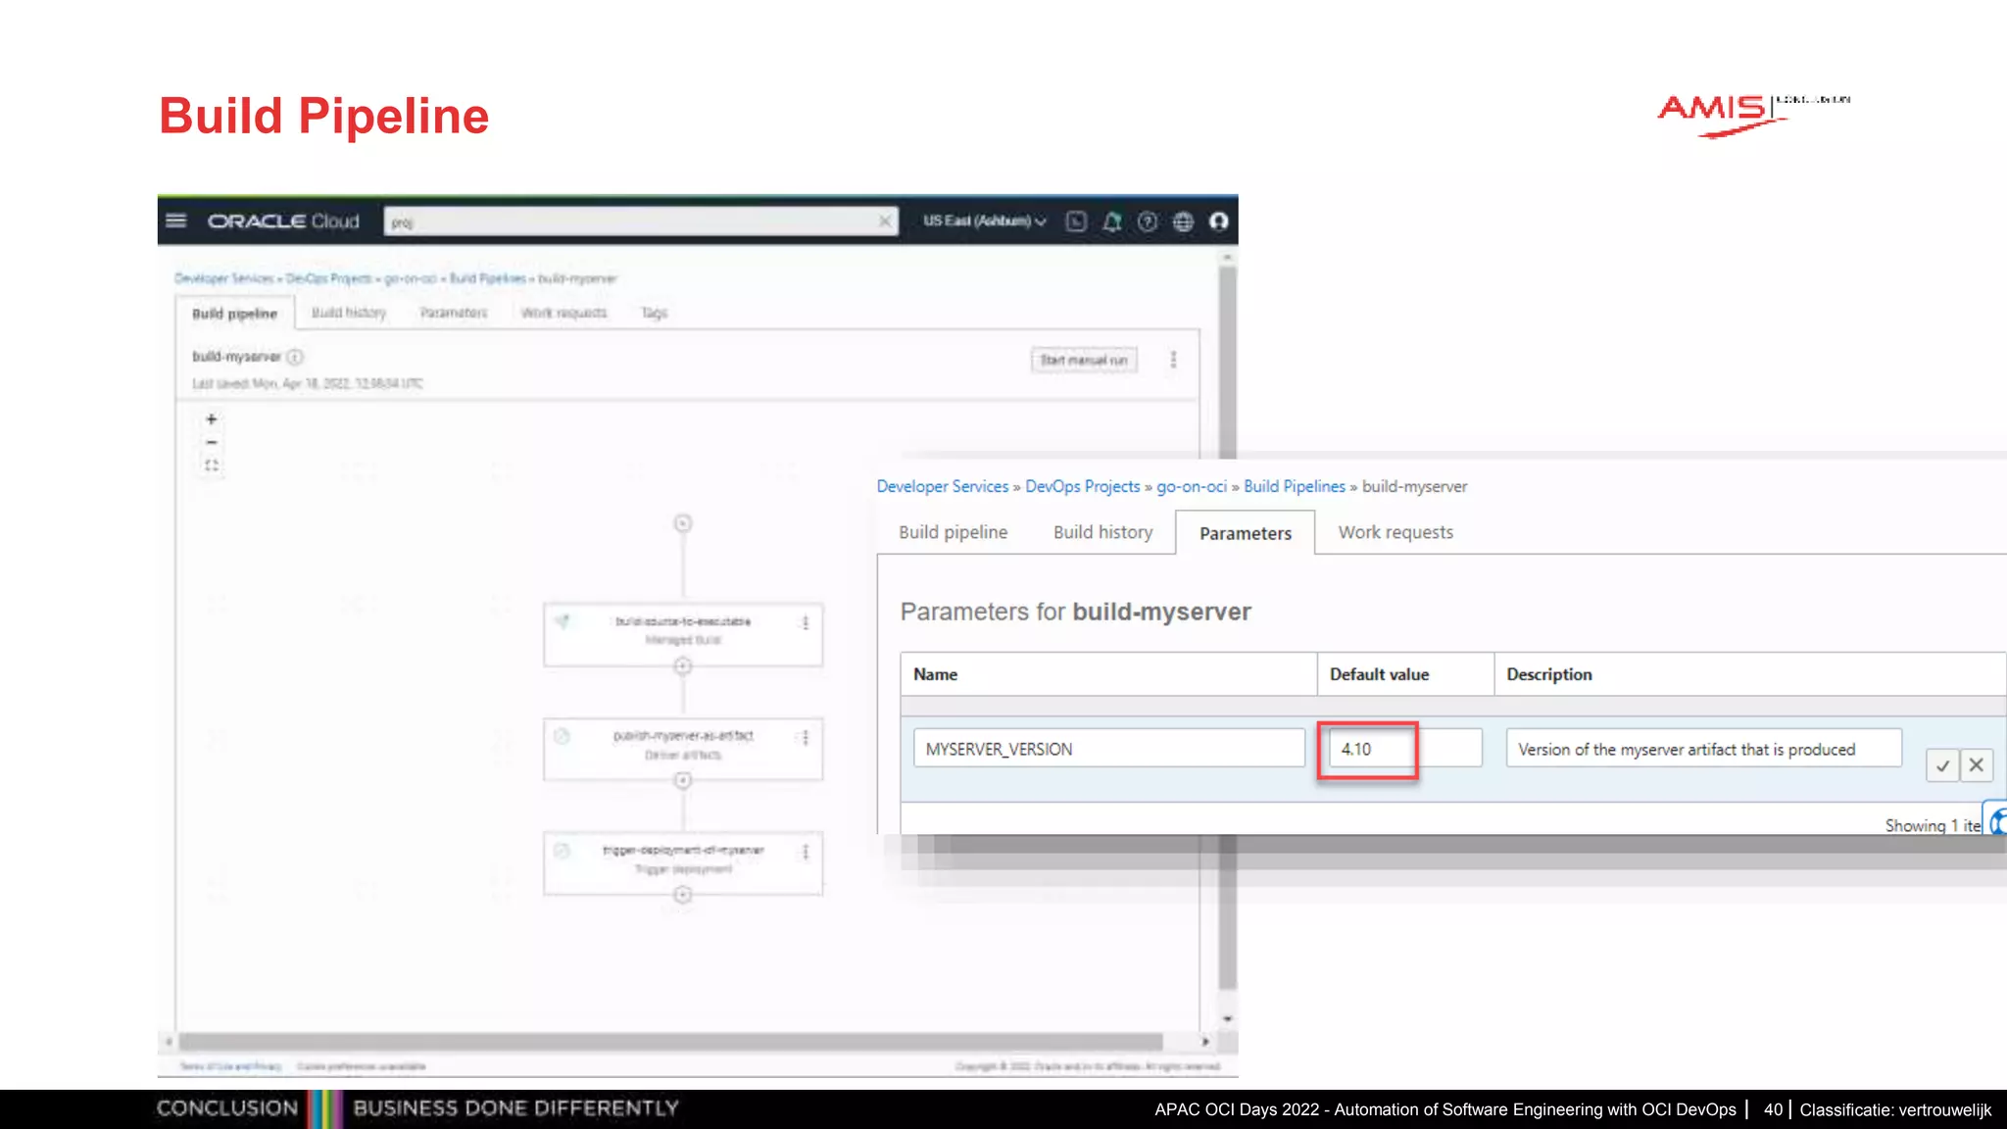Follow Build Pipelines breadcrumb in background console
Screen dimensions: 2007x1129
[487, 278]
